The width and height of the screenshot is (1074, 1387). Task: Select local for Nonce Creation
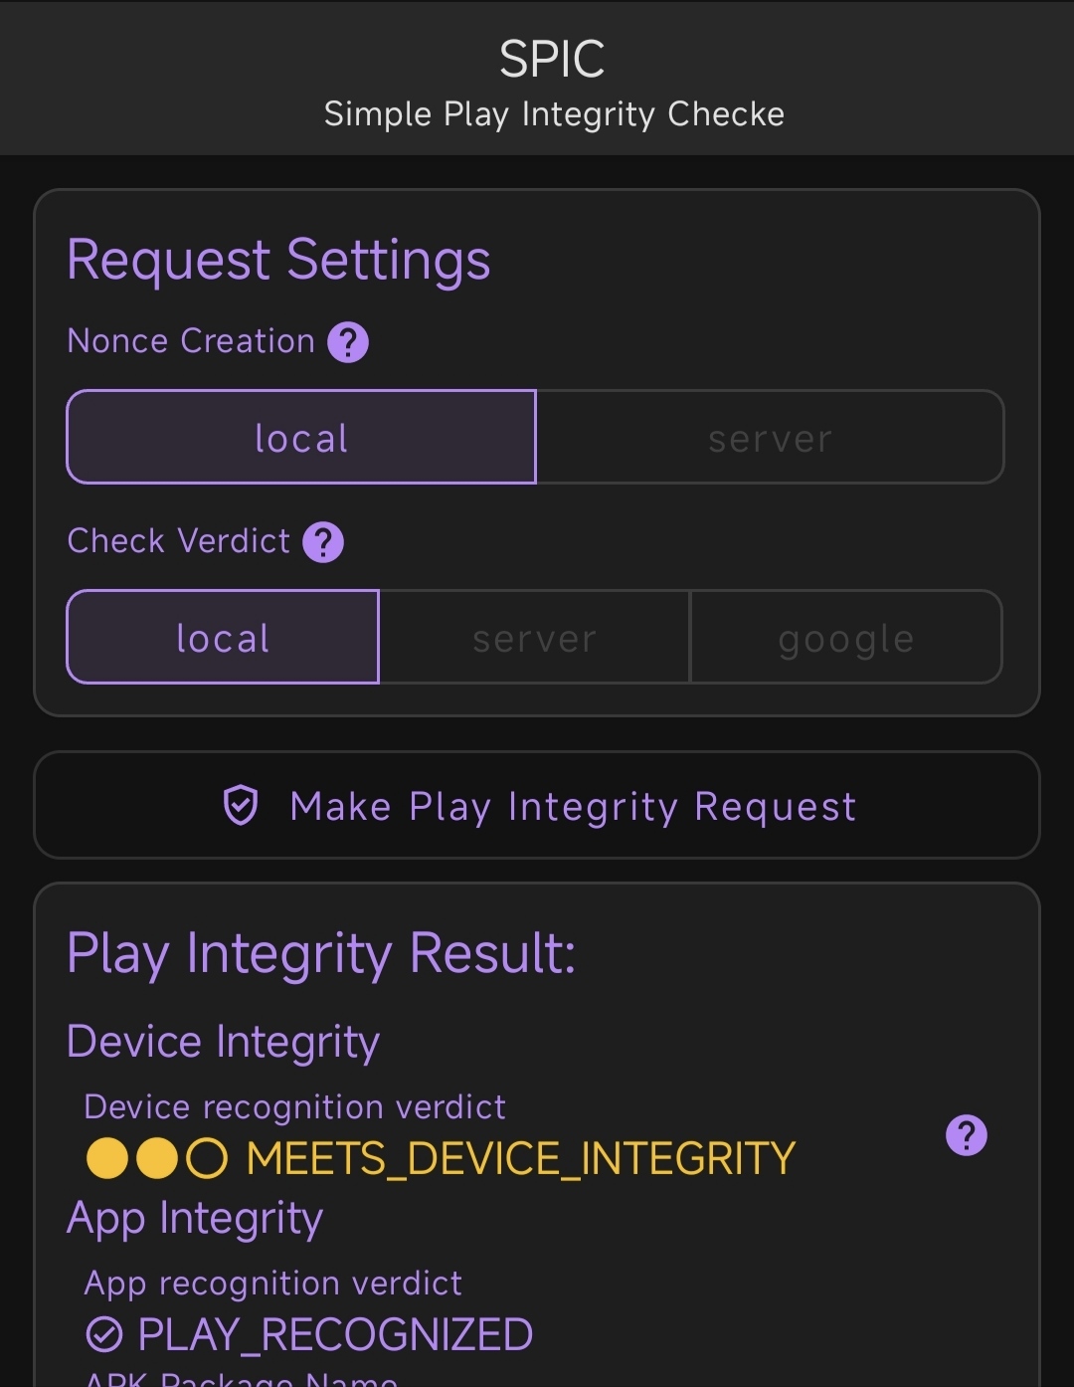[301, 437]
